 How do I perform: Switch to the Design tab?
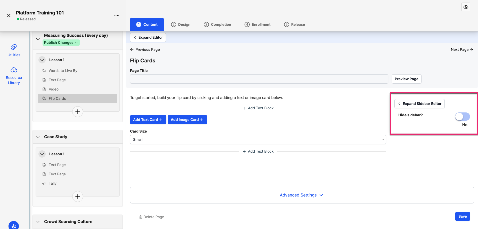tap(181, 24)
